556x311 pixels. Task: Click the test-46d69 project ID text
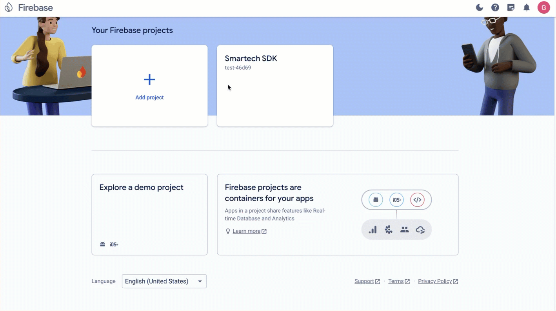[x=238, y=68]
